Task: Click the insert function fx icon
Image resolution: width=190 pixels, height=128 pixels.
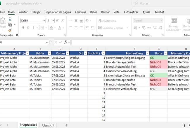Action: [66, 42]
